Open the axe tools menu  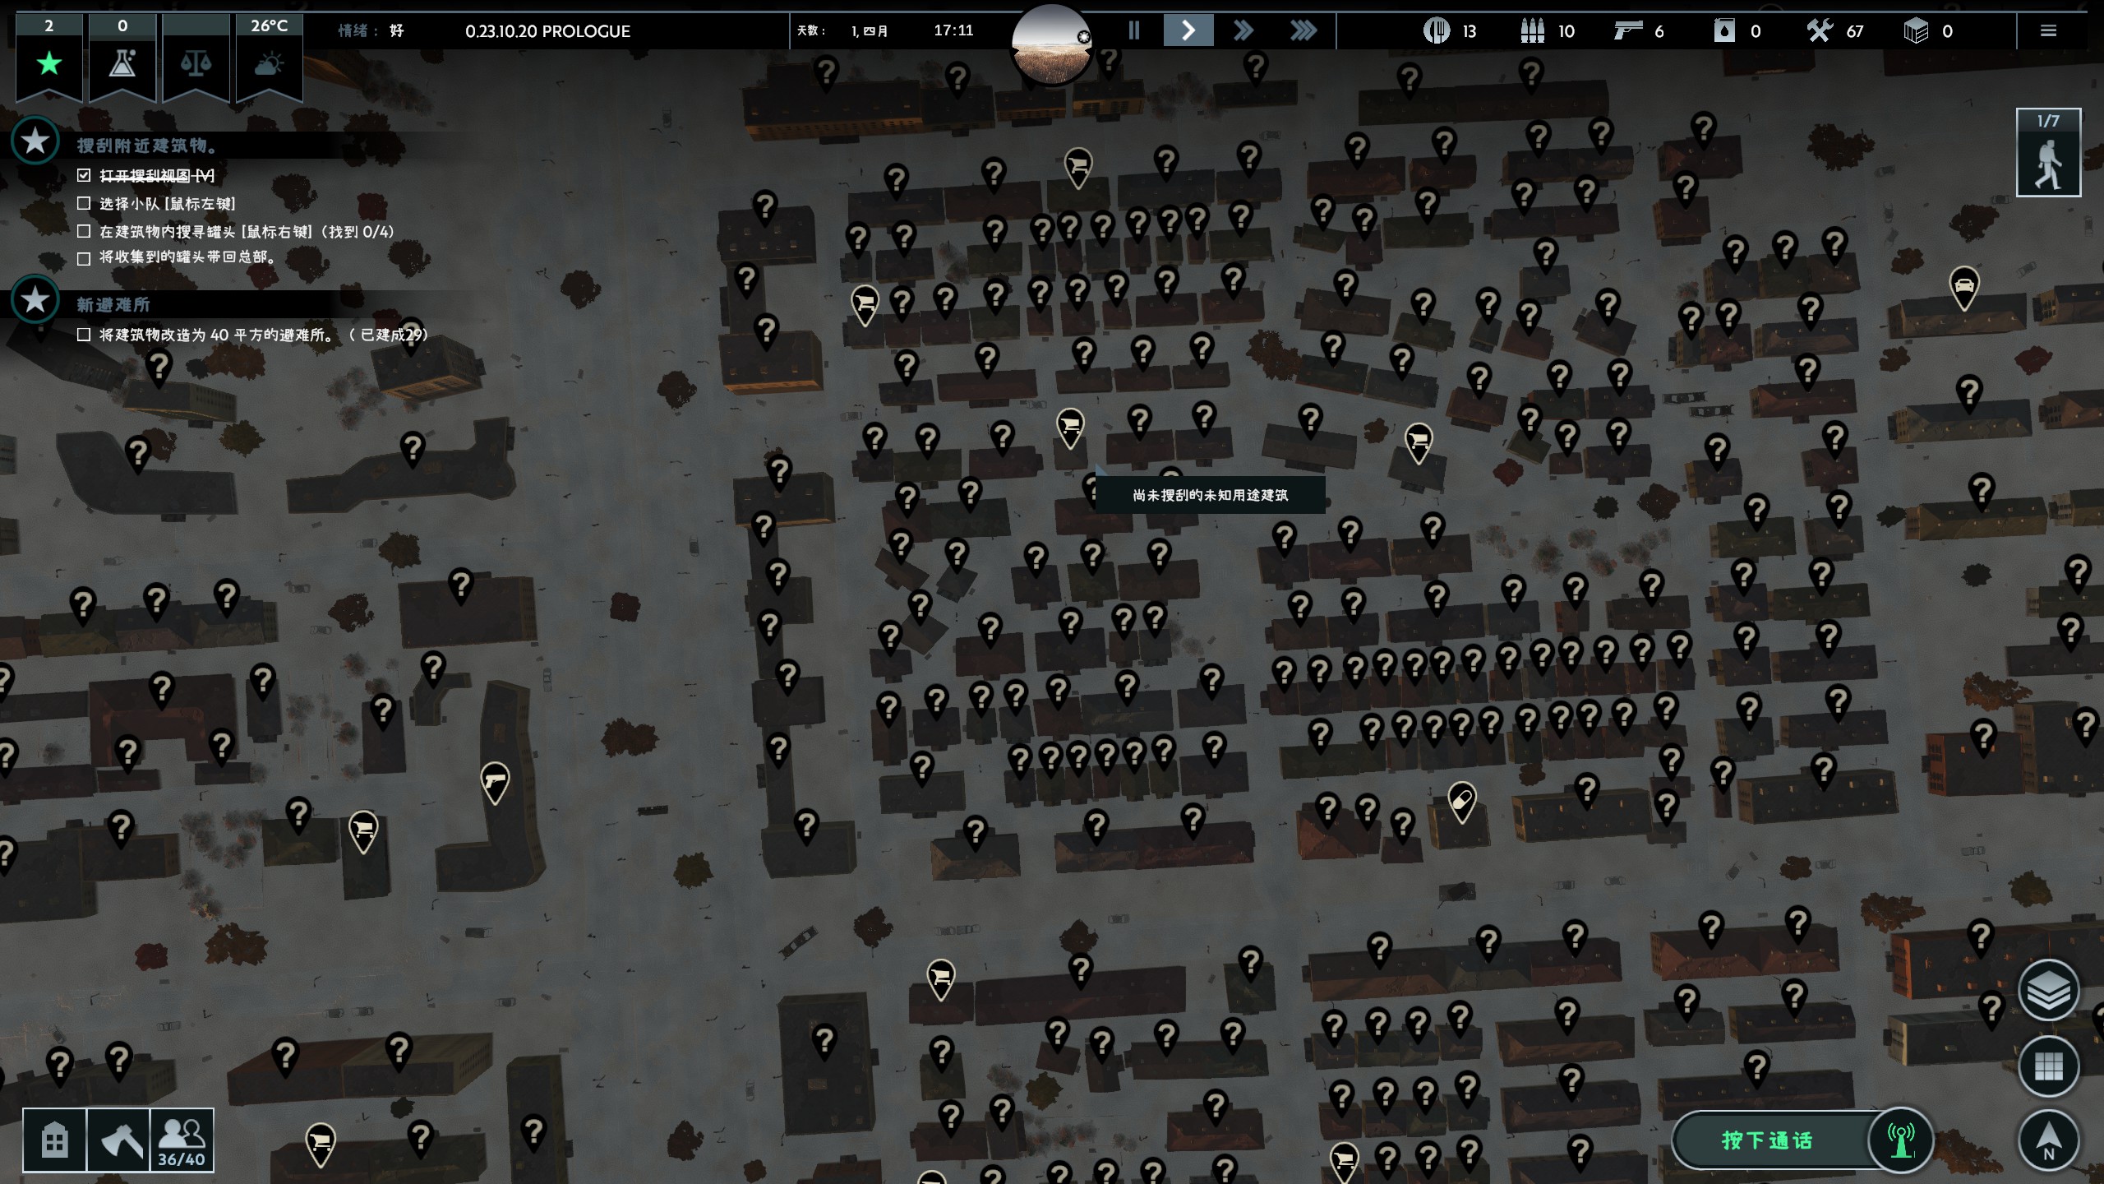[x=118, y=1140]
